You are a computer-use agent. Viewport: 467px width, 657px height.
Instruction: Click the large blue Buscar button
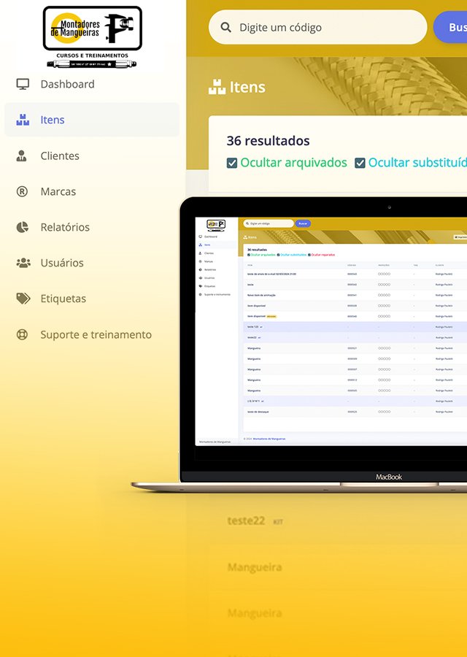(450, 27)
